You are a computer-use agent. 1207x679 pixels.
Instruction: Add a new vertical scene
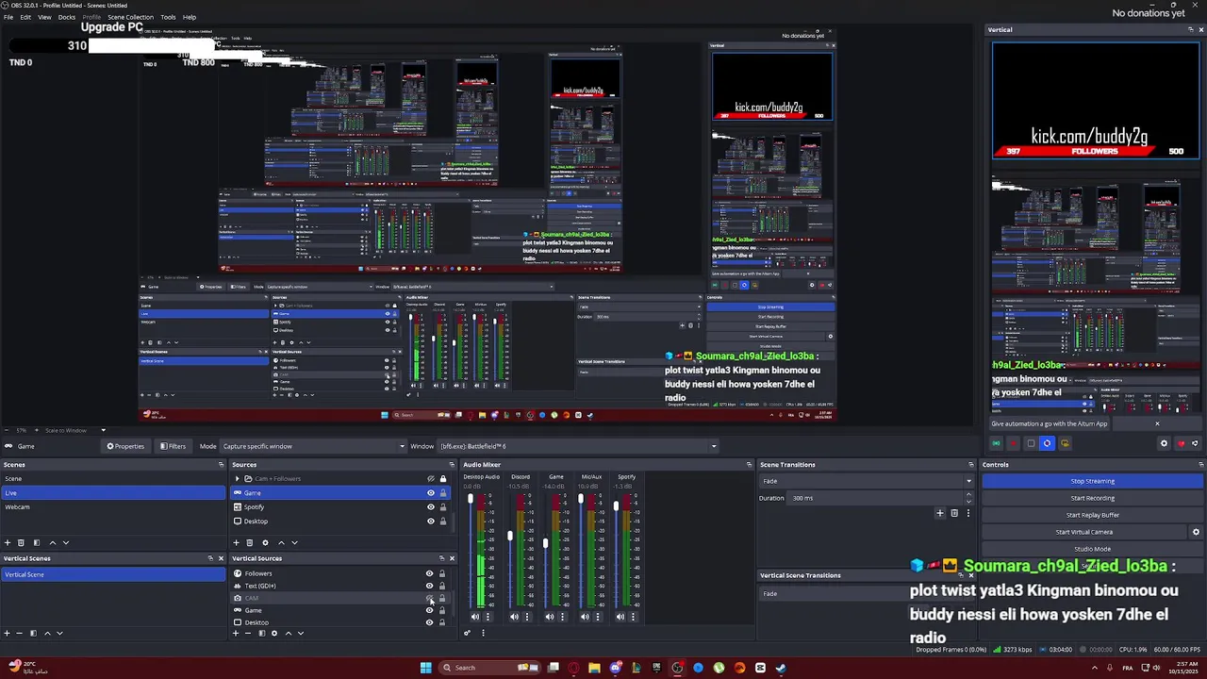click(x=8, y=633)
